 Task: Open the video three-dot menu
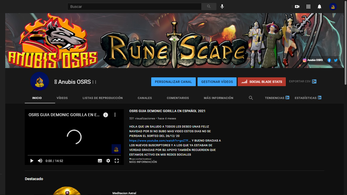115,115
